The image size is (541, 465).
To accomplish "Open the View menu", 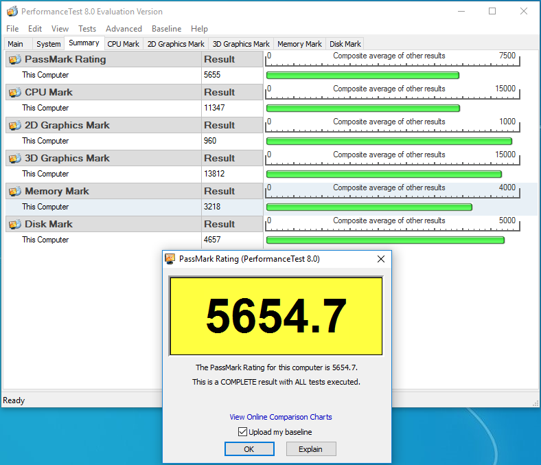I will (x=60, y=29).
